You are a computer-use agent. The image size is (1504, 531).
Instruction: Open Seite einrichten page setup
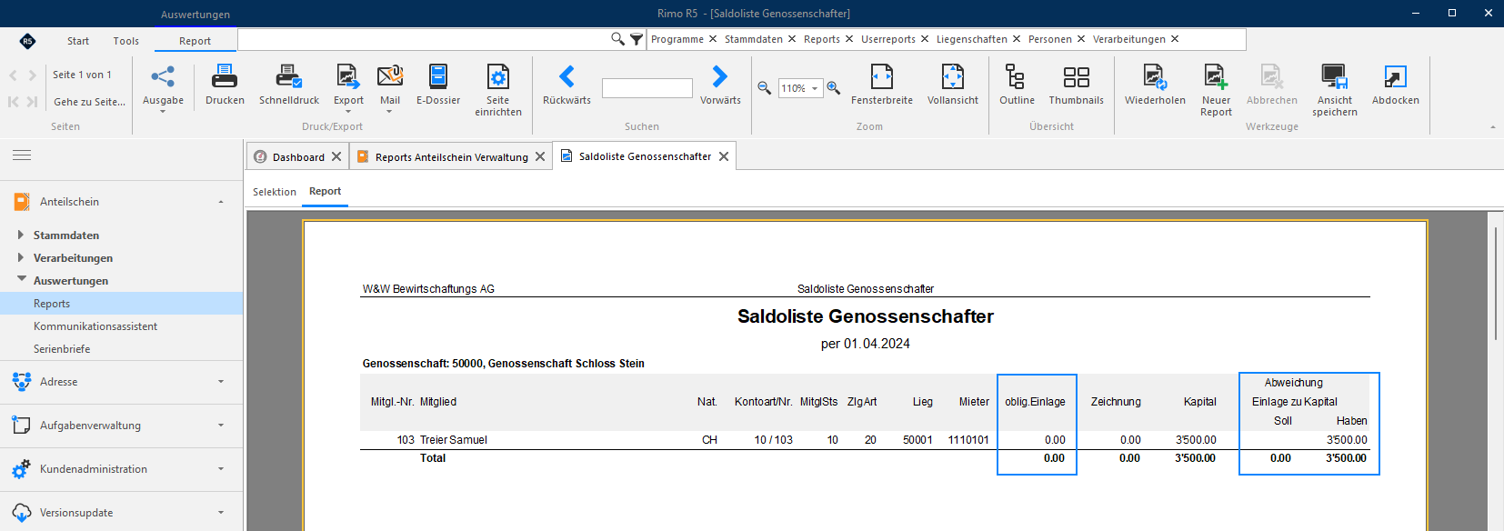498,90
